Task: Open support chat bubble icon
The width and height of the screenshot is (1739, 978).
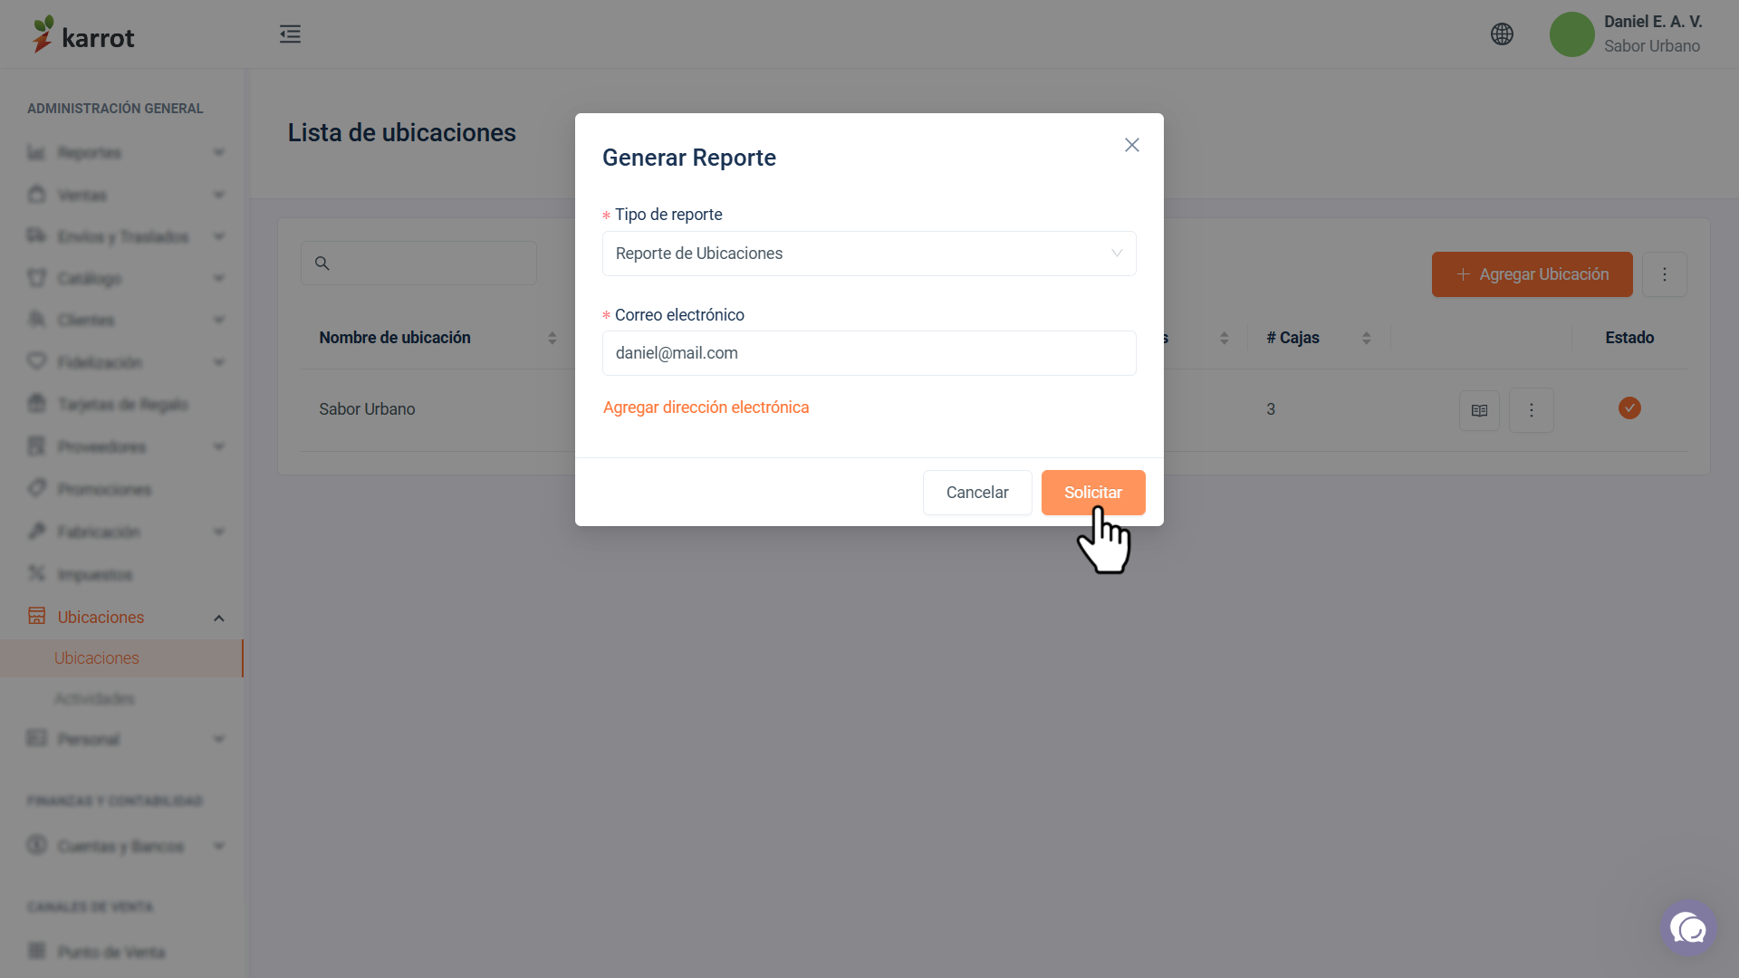Action: pyautogui.click(x=1688, y=928)
